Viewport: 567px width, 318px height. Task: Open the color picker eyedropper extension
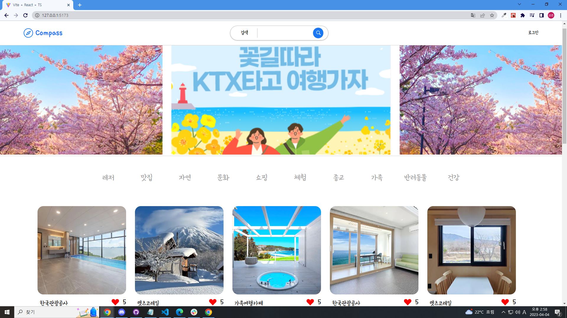point(504,15)
